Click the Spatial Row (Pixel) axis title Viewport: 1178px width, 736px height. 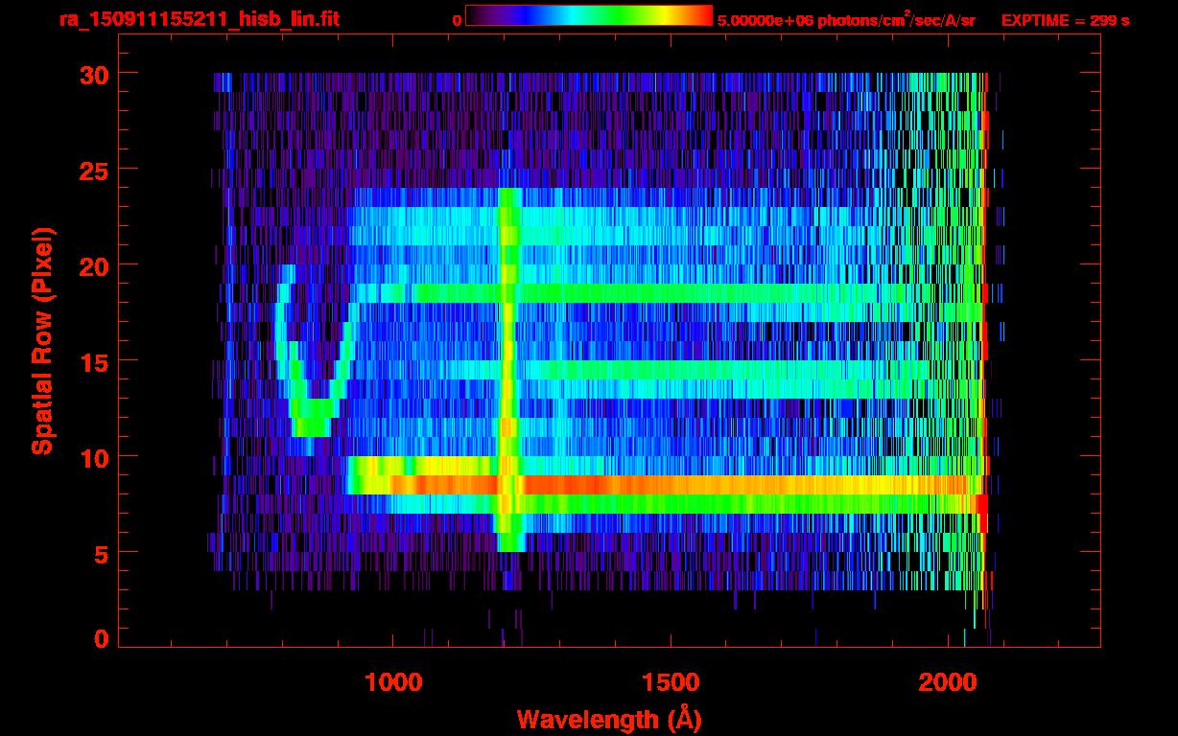point(42,340)
